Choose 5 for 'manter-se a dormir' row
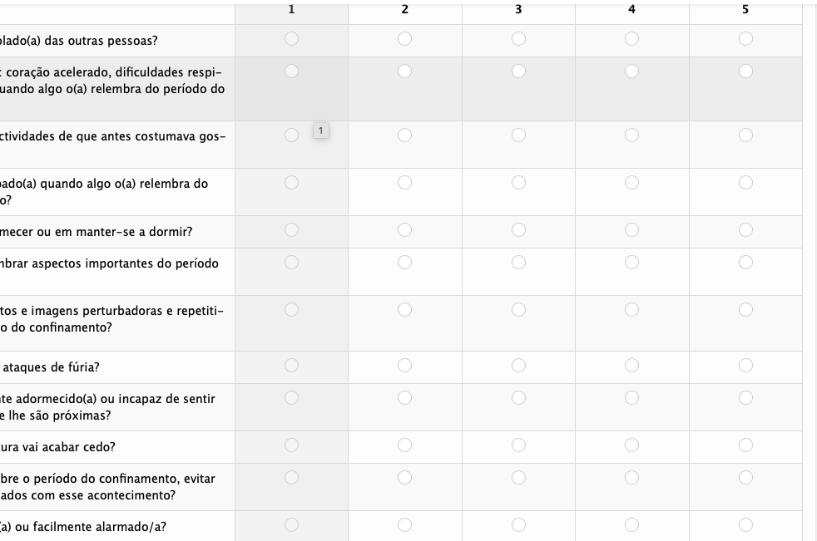 (745, 229)
